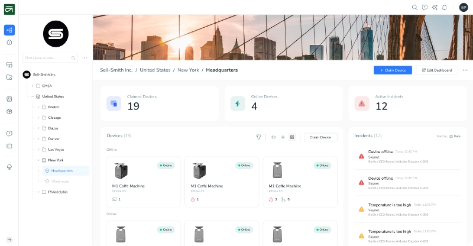The height and width of the screenshot is (246, 473).
Task: Expand the sidebar with the bottom arrow
Action: (x=9, y=239)
